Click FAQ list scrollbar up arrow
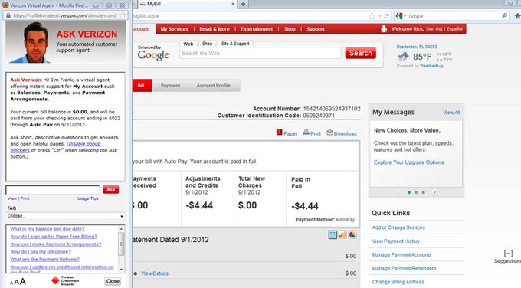The image size is (521, 288). [121, 229]
